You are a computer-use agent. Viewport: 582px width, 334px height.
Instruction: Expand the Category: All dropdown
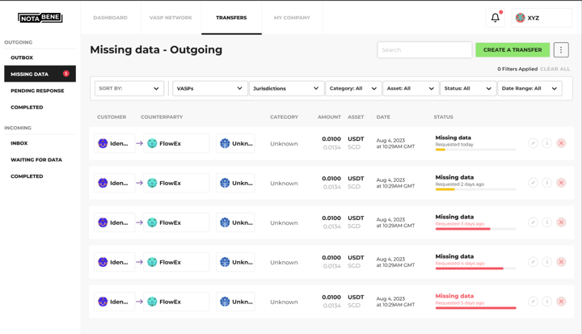pos(353,88)
